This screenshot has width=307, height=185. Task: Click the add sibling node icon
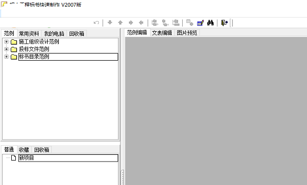point(155,23)
